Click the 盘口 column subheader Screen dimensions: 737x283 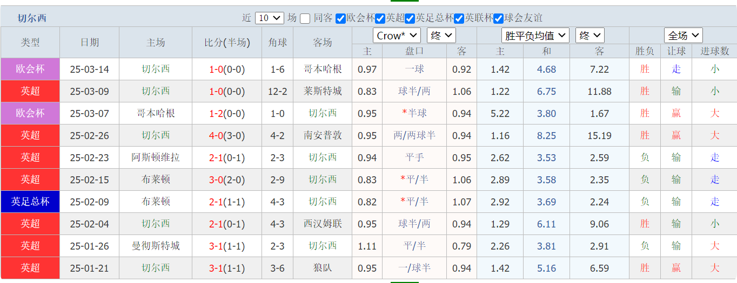tap(414, 51)
